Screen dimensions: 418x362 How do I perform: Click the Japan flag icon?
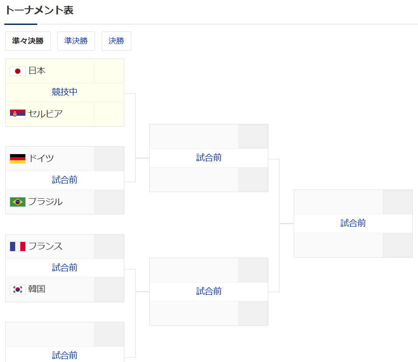pos(18,71)
